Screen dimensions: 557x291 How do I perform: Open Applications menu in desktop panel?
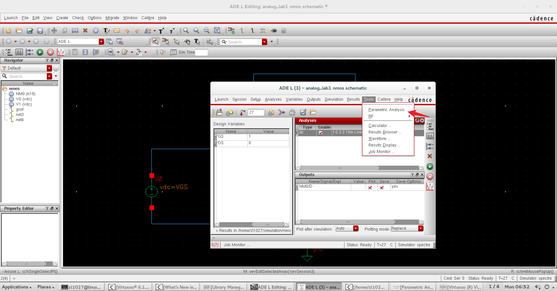pos(17,287)
